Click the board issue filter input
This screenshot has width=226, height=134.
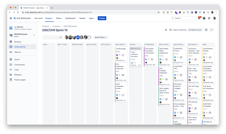[52, 37]
